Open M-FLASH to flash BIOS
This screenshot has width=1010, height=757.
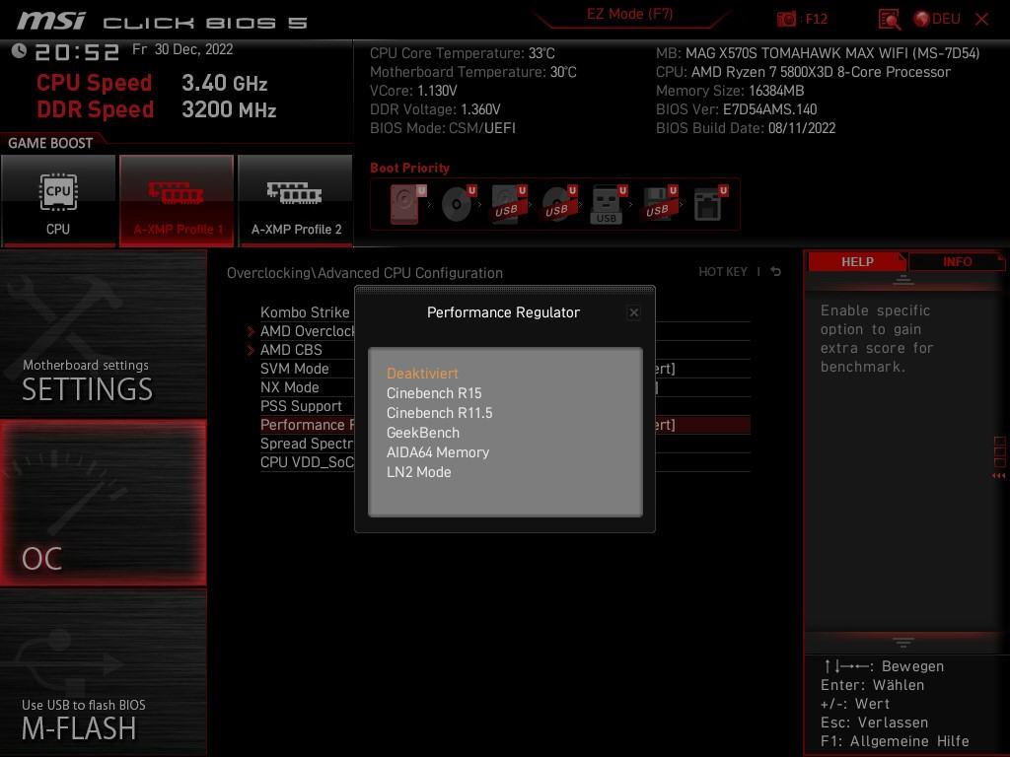click(x=103, y=673)
